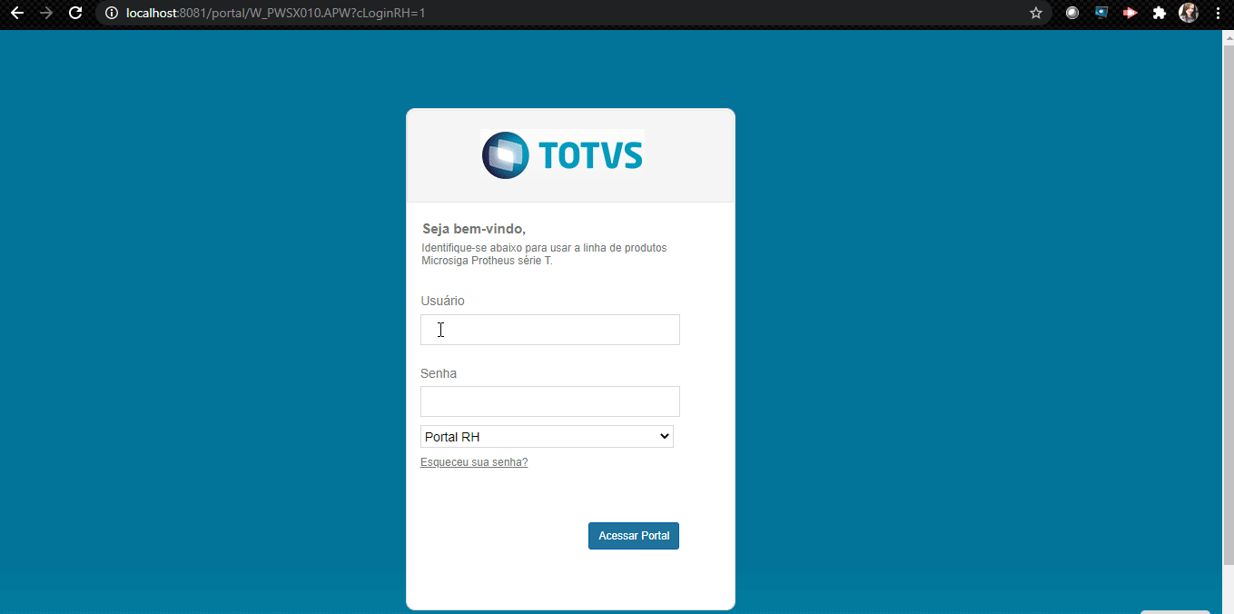Click the 'Seja bem-vindo,' heading
The image size is (1234, 614).
click(x=474, y=229)
